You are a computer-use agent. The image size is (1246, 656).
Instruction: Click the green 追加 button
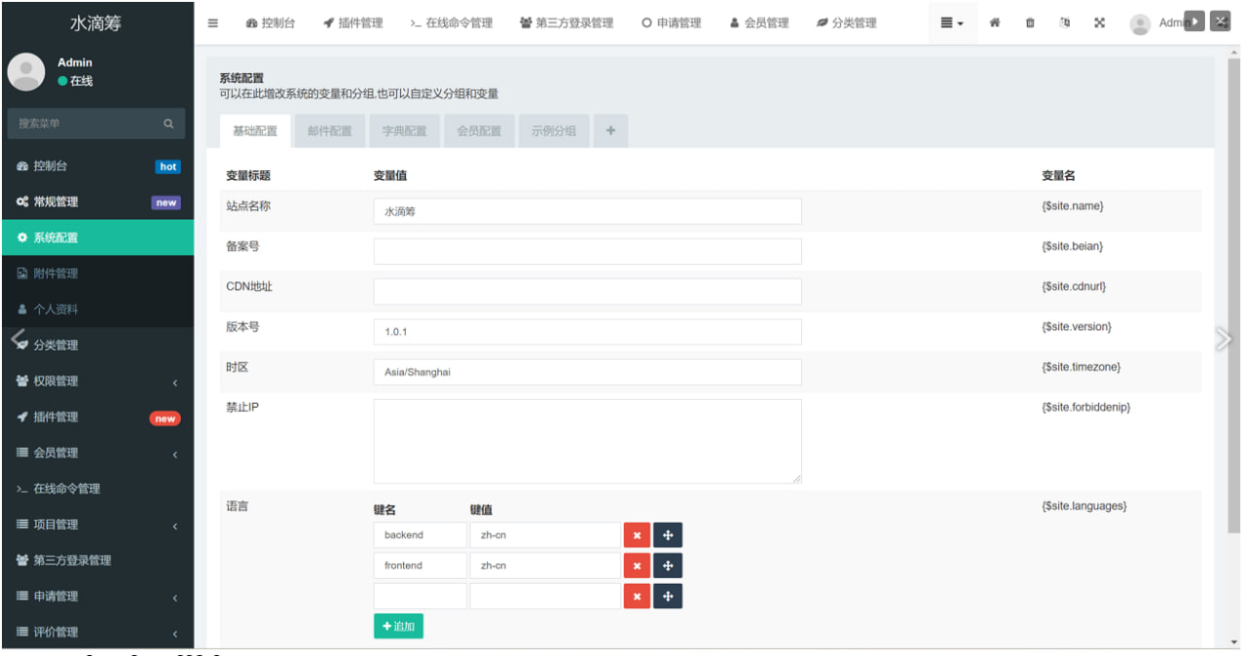398,626
